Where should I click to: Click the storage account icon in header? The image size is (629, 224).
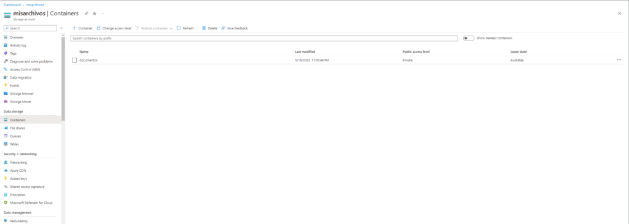click(x=7, y=15)
